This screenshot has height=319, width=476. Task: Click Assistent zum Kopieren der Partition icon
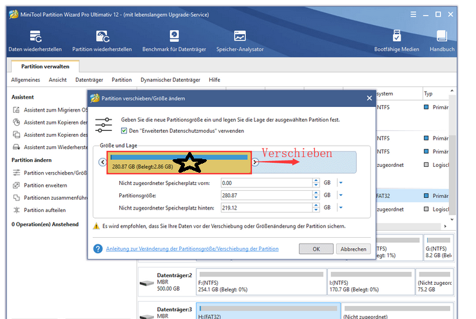point(16,122)
